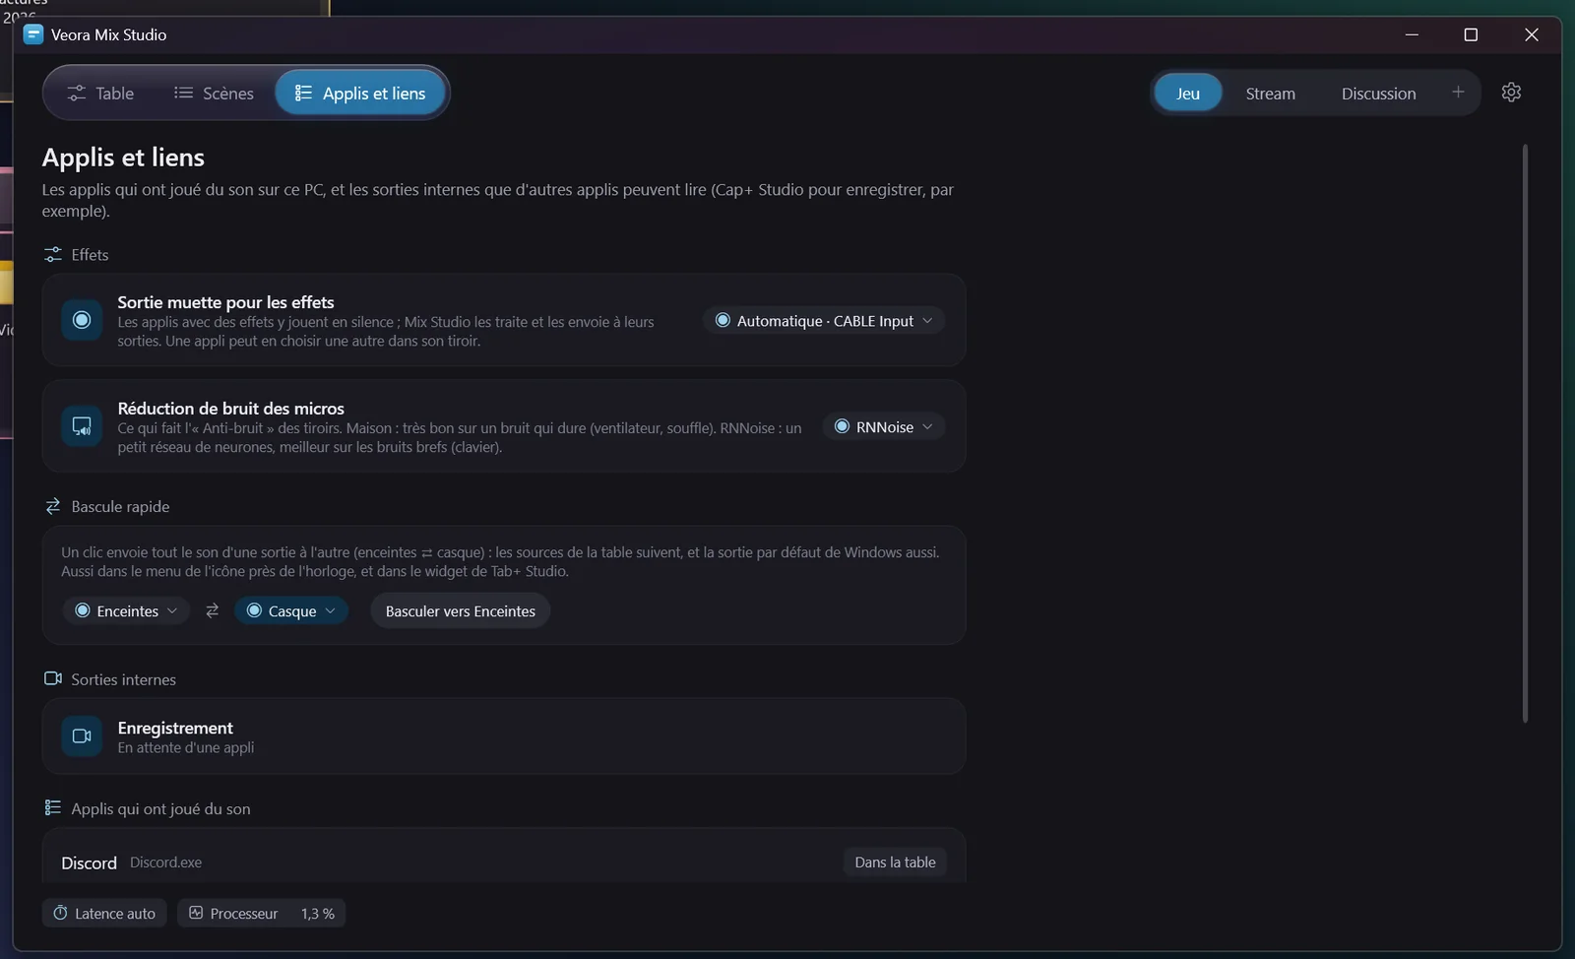1575x959 pixels.
Task: Open the settings gear icon
Action: 1511,93
